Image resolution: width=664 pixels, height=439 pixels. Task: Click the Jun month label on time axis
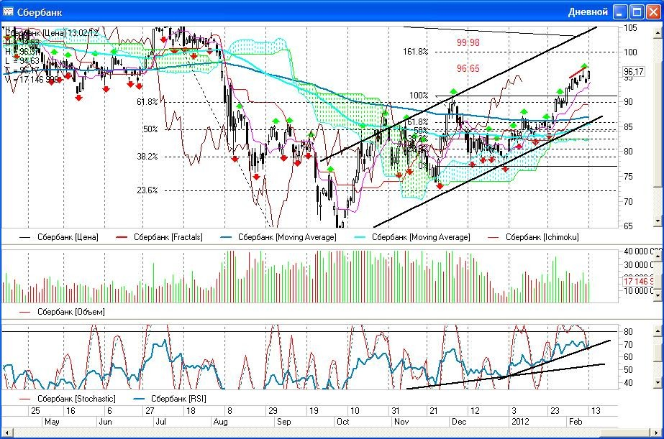pyautogui.click(x=105, y=422)
